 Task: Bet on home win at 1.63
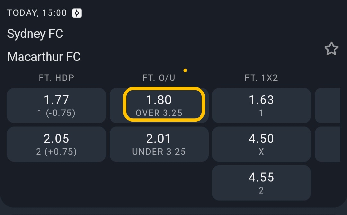click(262, 105)
